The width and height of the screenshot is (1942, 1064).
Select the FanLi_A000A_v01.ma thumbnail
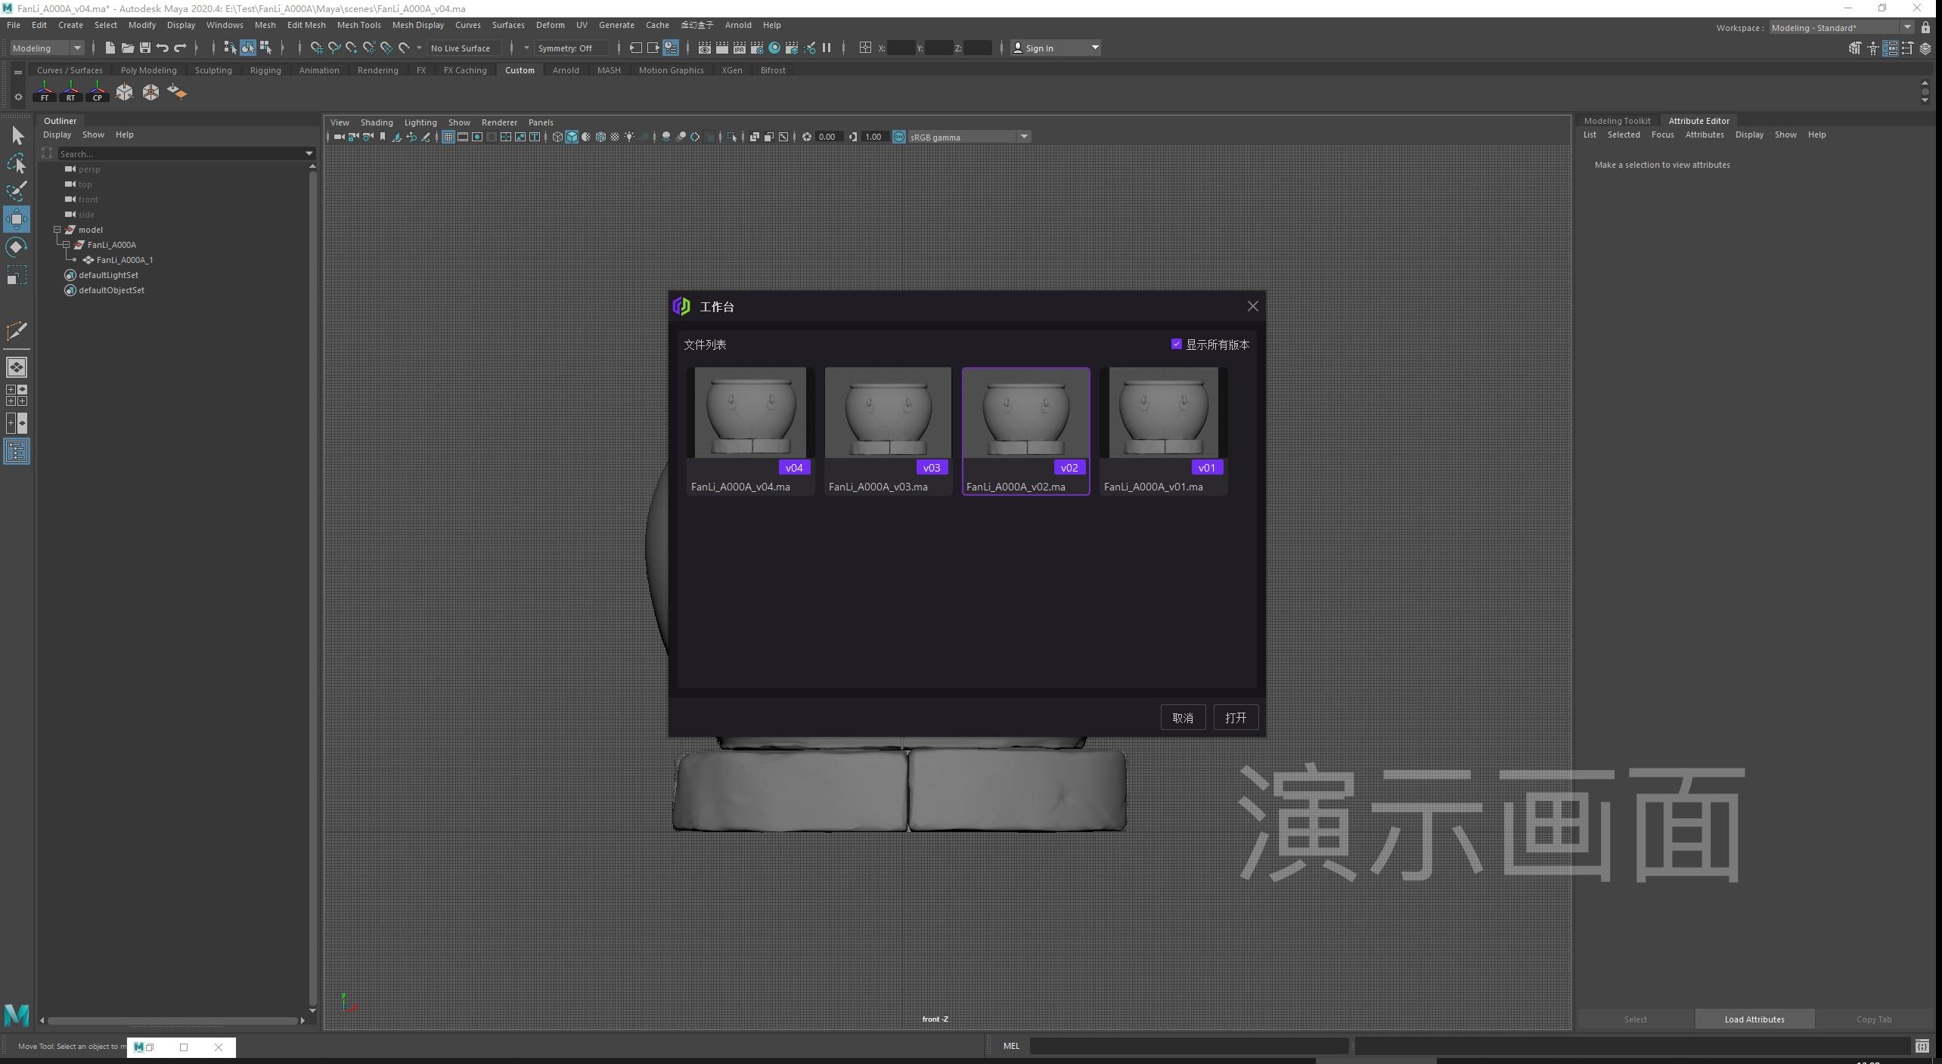(x=1163, y=431)
